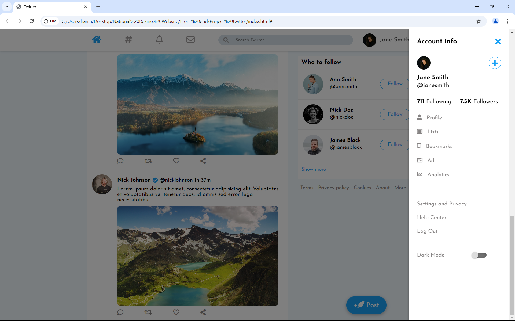
Task: Toggle the Dark Mode switch
Action: click(x=479, y=255)
